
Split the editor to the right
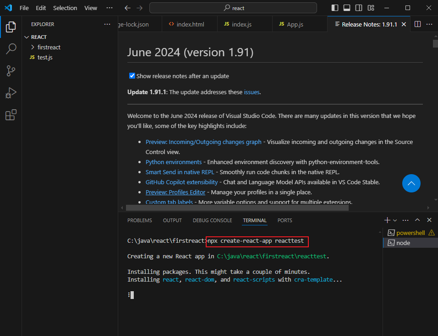(x=417, y=24)
